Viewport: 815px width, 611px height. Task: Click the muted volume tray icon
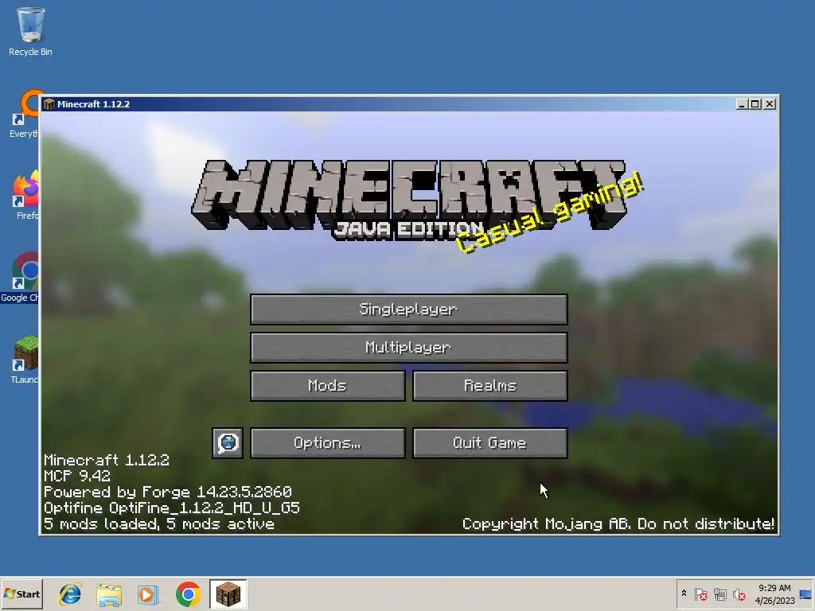click(739, 593)
